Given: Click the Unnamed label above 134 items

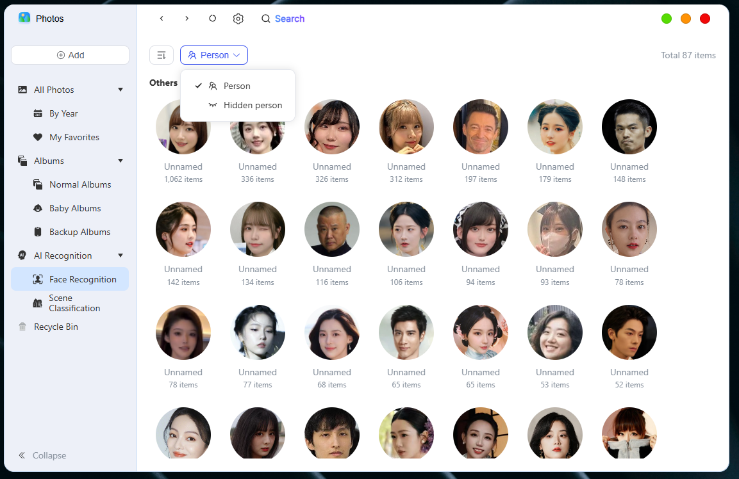Looking at the screenshot, I should [x=258, y=270].
